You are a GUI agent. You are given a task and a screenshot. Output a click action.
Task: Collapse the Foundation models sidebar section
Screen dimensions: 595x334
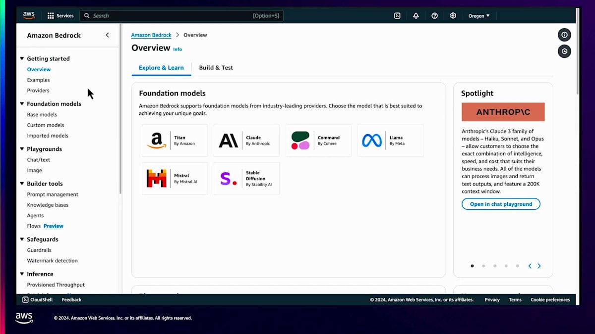pos(22,104)
